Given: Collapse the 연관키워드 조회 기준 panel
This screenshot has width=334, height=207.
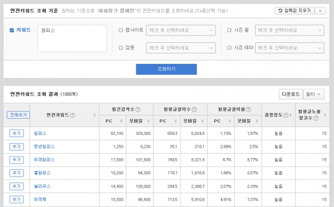Looking at the screenshot, I should (320, 11).
